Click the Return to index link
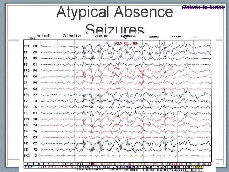229x172 pixels. pyautogui.click(x=203, y=7)
